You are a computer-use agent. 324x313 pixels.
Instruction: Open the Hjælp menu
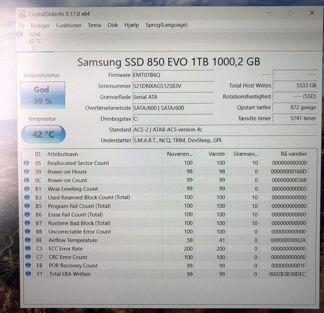tap(132, 25)
